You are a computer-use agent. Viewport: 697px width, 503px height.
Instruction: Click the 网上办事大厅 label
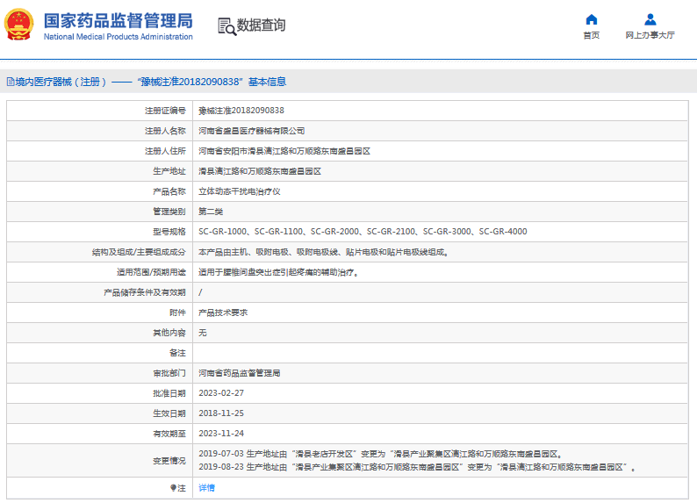[x=650, y=35]
